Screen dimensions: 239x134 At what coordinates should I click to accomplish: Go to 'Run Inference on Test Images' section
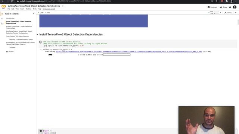21,44
